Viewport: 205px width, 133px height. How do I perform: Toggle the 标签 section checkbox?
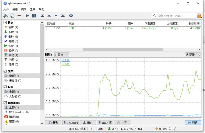5,87
